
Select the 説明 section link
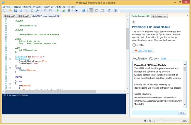tap(163, 58)
